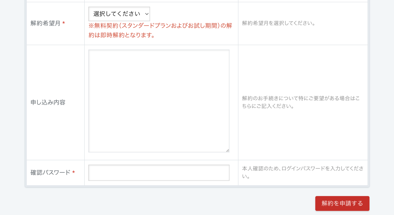The height and width of the screenshot is (215, 394).
Task: Click the dropdown's chevron arrow
Action: (146, 14)
